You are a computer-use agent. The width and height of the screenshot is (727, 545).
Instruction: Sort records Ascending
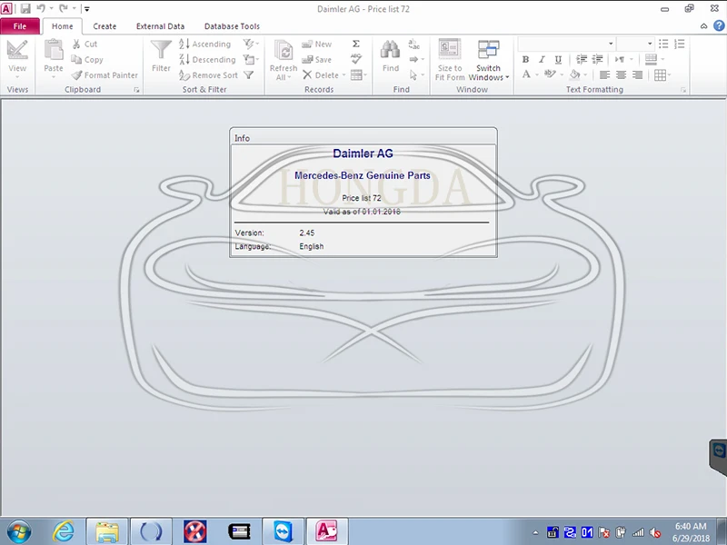tap(205, 44)
